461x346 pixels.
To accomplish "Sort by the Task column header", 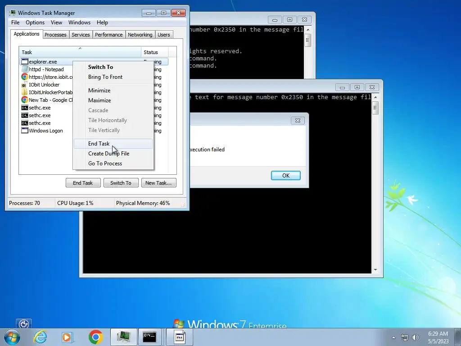I will click(x=80, y=52).
